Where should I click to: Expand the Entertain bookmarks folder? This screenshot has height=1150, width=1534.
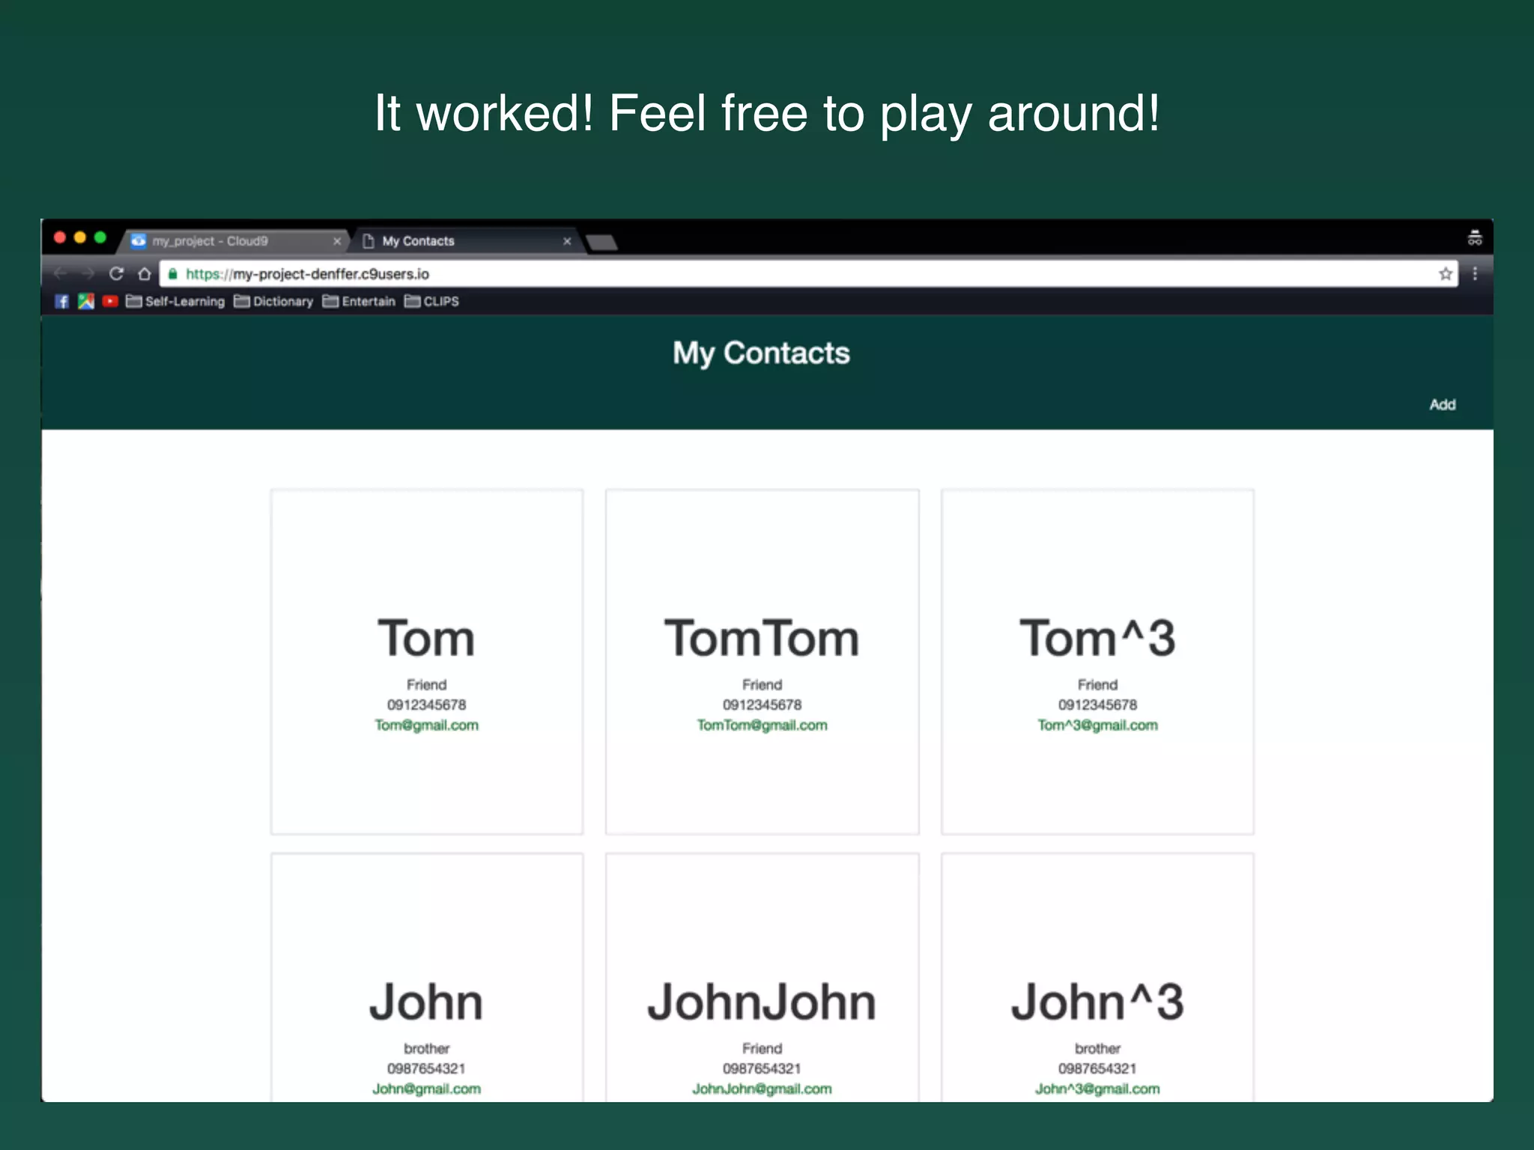[360, 301]
